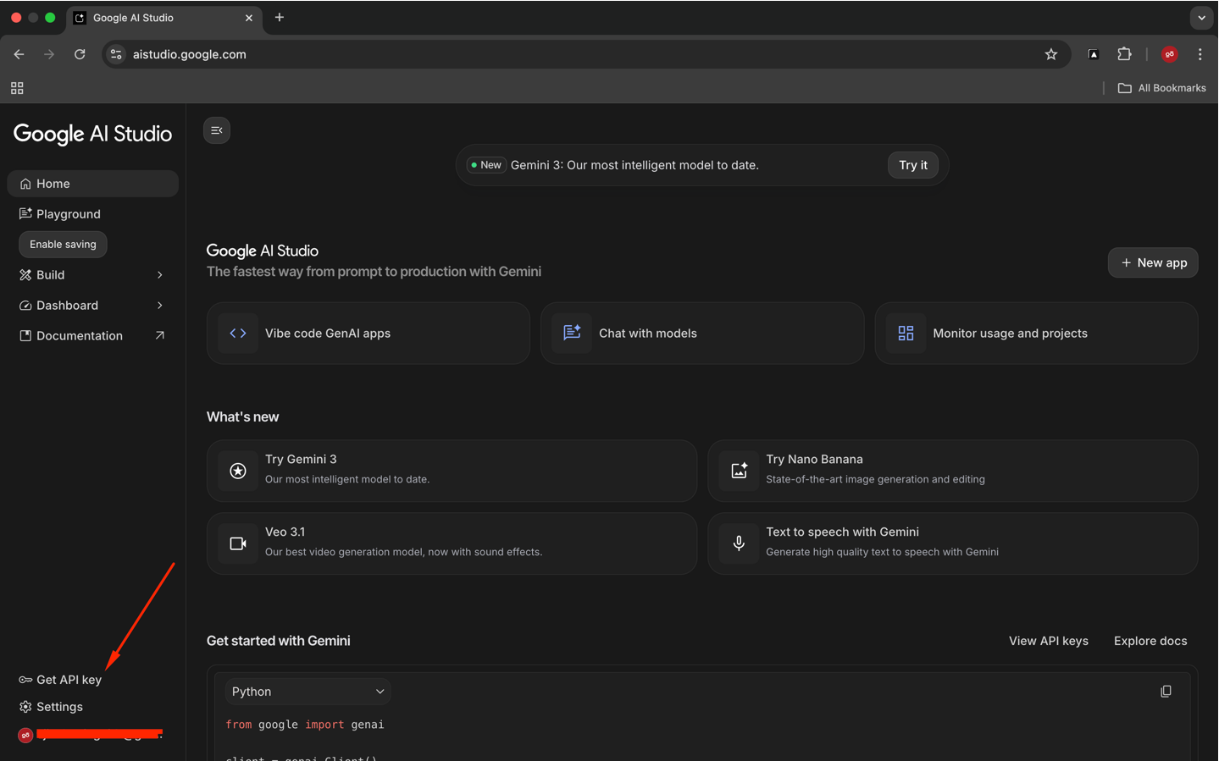Viewport: 1219px width, 761px height.
Task: Open the browser Extensions puzzle icon
Action: click(x=1124, y=54)
